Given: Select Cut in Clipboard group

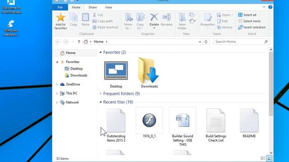Looking at the screenshot, I should 98,15.
